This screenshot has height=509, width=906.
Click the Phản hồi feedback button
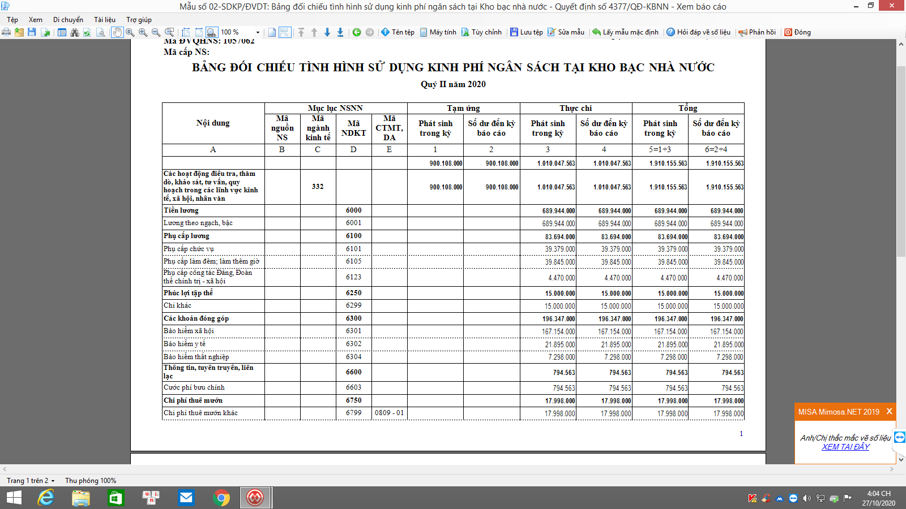point(757,32)
